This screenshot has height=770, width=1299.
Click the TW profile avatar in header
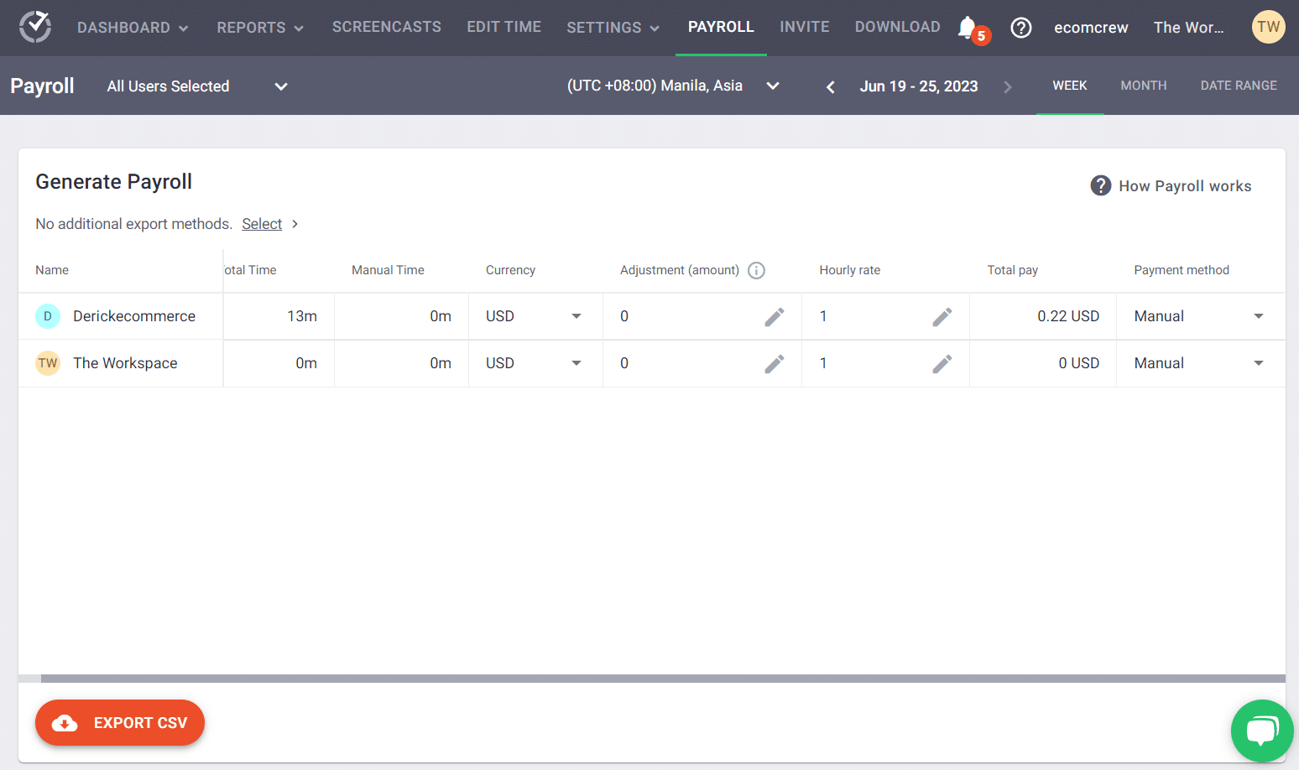[1268, 27]
